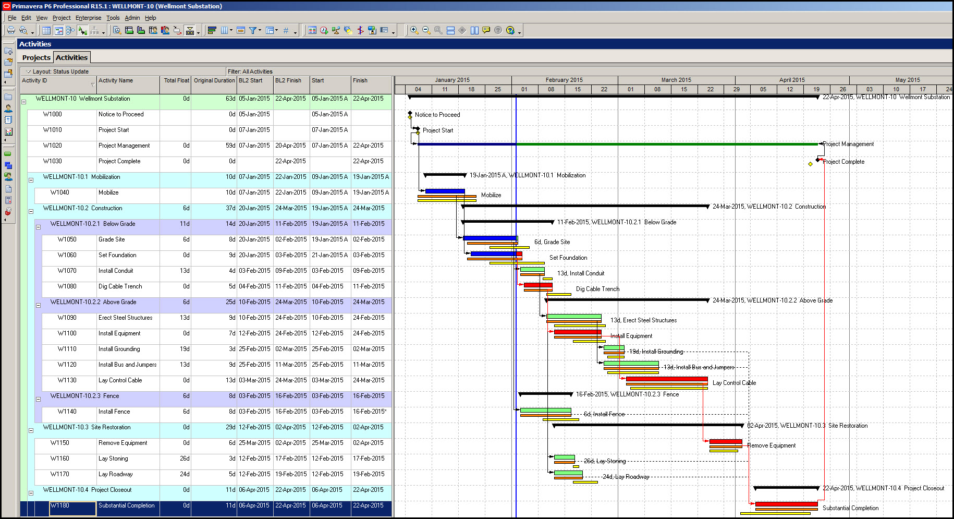Zoom in on the Gantt timescale
954x519 pixels.
point(414,30)
